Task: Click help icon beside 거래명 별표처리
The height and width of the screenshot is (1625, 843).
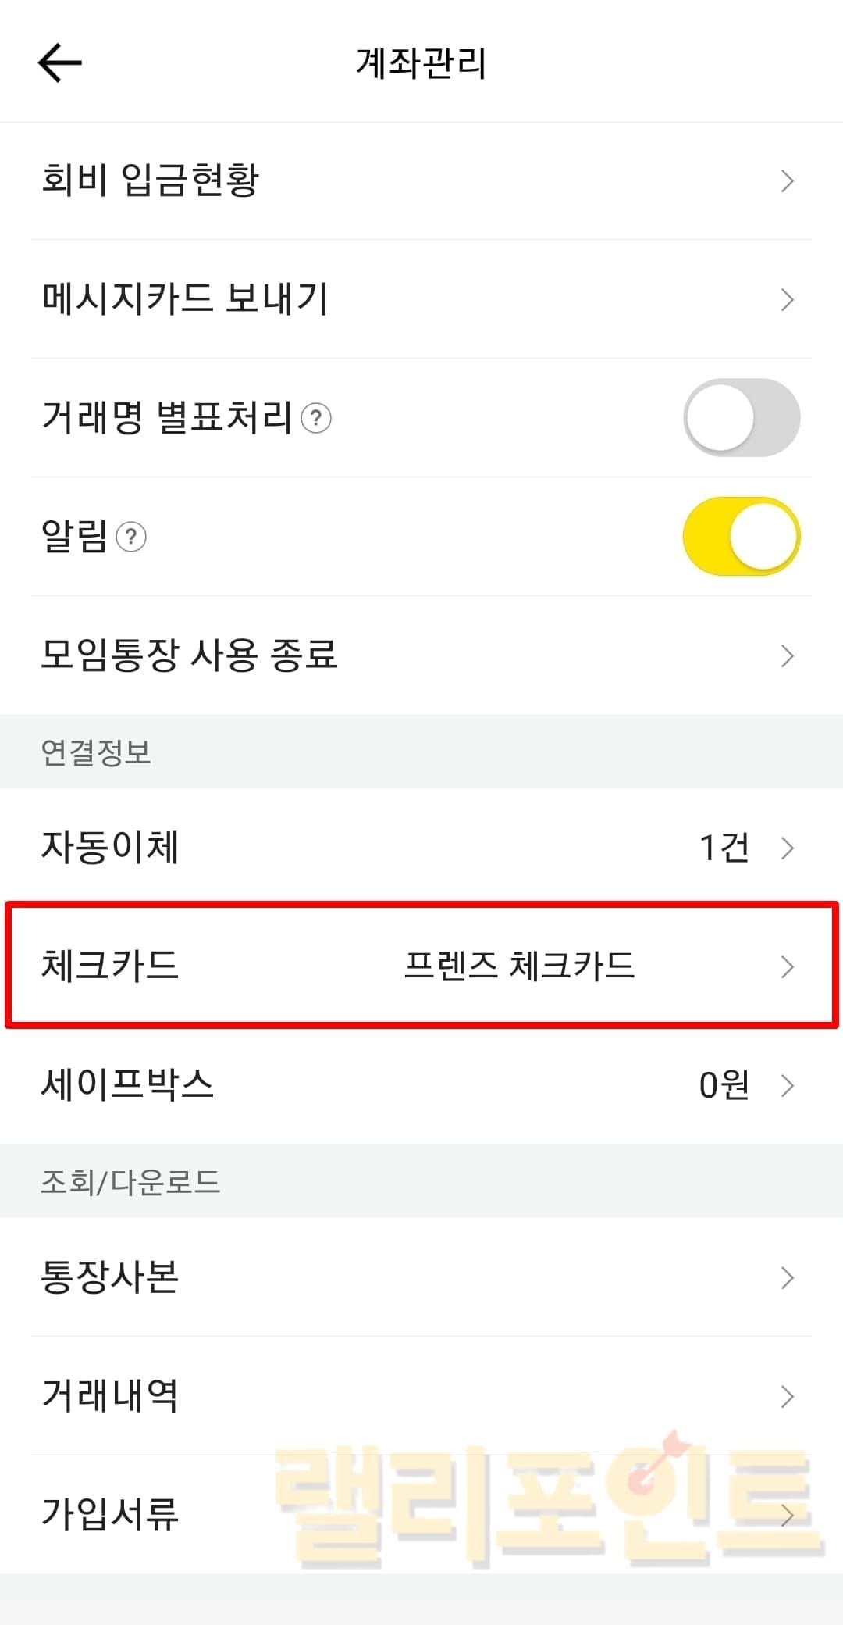Action: click(316, 418)
